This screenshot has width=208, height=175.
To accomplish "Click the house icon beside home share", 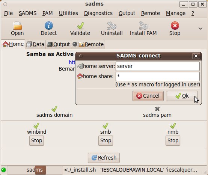I will click(80, 76).
